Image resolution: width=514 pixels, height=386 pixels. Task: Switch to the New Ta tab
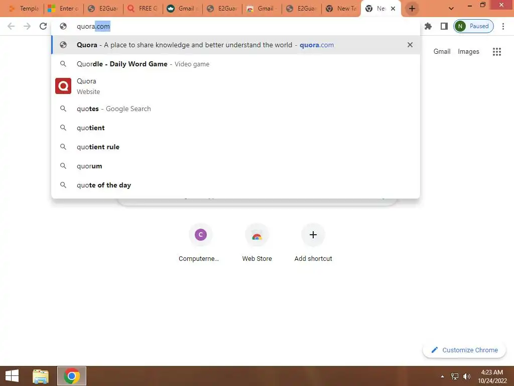coord(341,9)
